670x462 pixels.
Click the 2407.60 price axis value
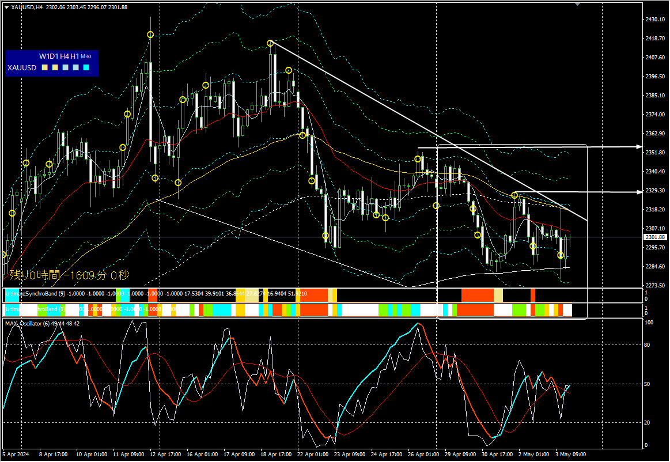[x=655, y=57]
